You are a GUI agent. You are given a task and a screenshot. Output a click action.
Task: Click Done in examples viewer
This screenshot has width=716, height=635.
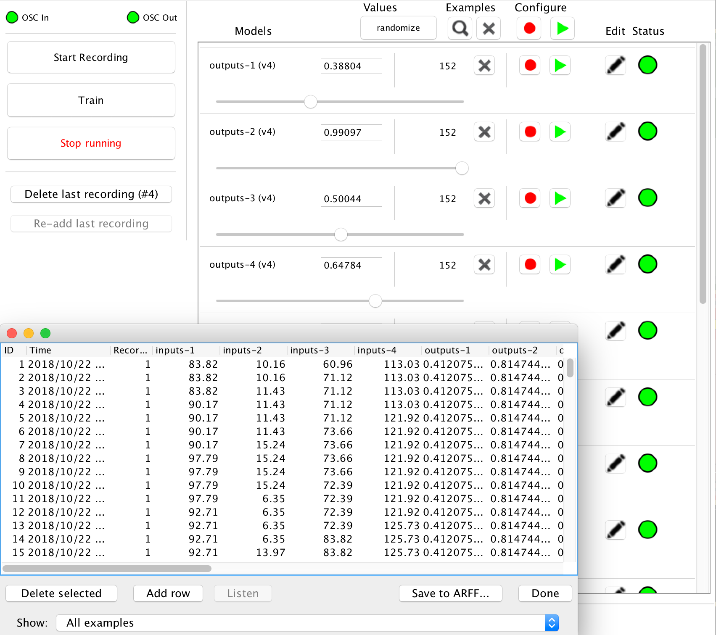click(x=545, y=593)
